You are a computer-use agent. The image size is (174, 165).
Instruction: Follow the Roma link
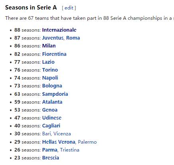click(x=73, y=38)
